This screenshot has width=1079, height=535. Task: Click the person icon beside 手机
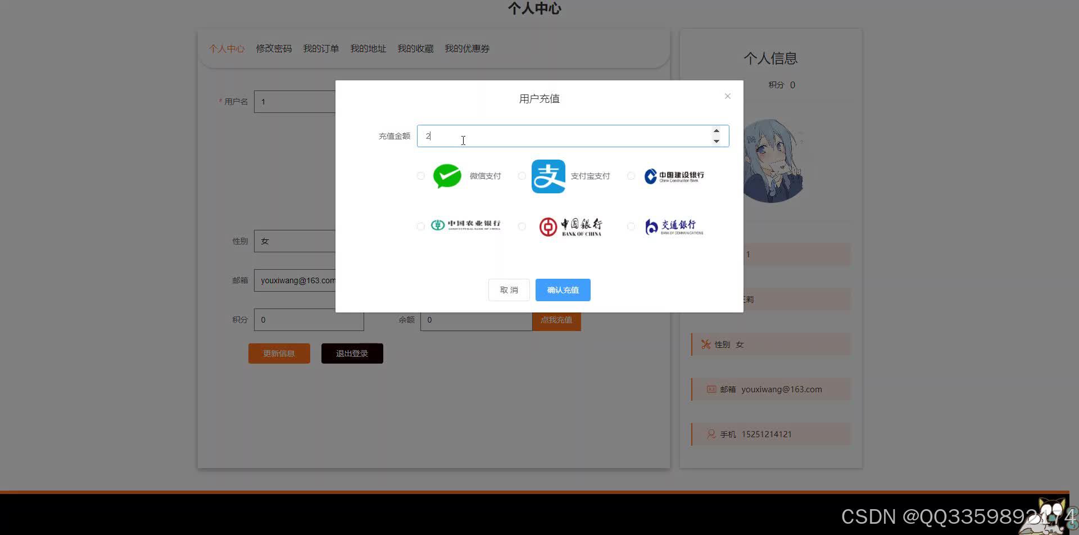(711, 434)
